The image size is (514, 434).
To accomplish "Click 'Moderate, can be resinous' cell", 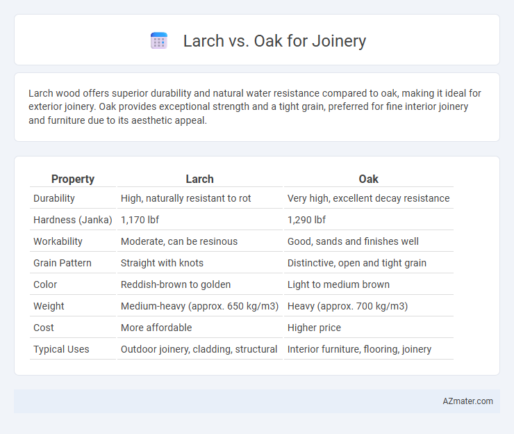I will 199,241.
